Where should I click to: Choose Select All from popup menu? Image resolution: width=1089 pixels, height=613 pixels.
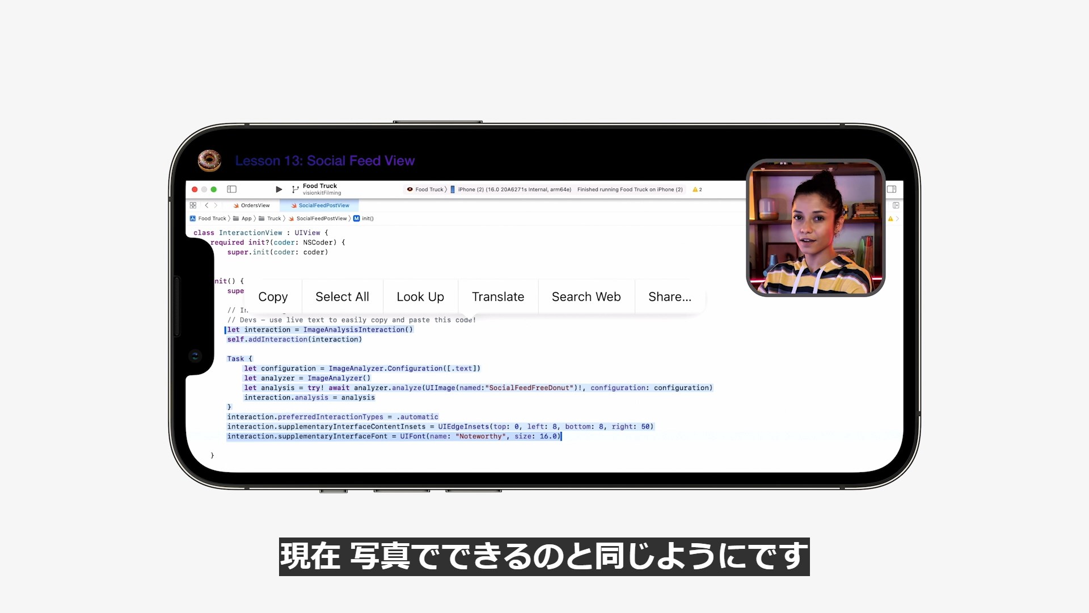(x=342, y=297)
